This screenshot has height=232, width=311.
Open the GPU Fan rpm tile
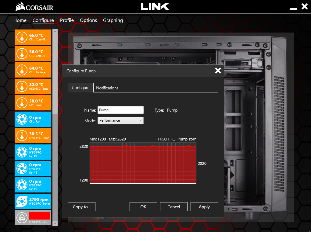pyautogui.click(x=33, y=119)
